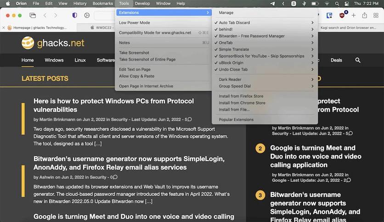
Task: Open the Linux nav link
Action: (80, 60)
